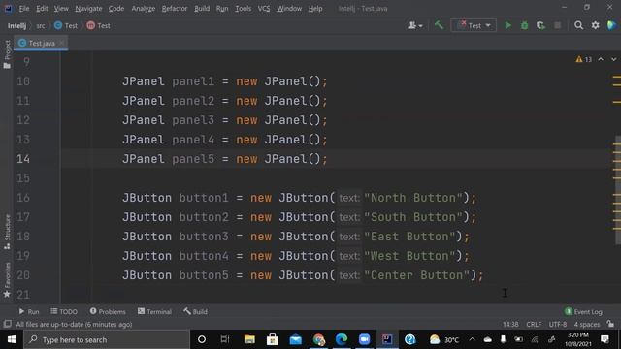Open the Problems tool window
Image resolution: width=621 pixels, height=349 pixels.
[x=108, y=312]
